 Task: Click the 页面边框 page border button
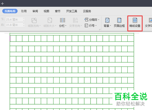[119, 22]
